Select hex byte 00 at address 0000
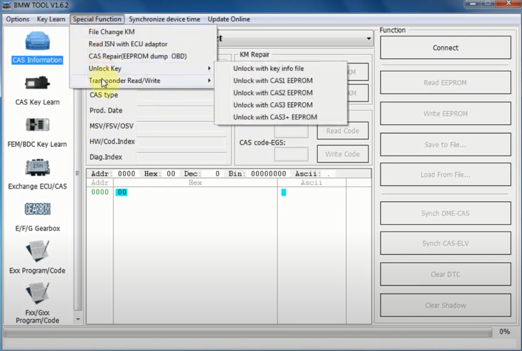 pos(121,192)
